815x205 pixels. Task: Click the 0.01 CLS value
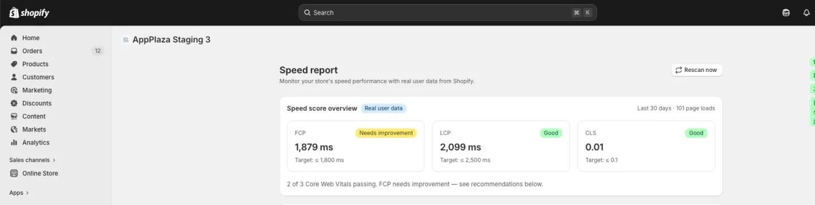click(594, 147)
